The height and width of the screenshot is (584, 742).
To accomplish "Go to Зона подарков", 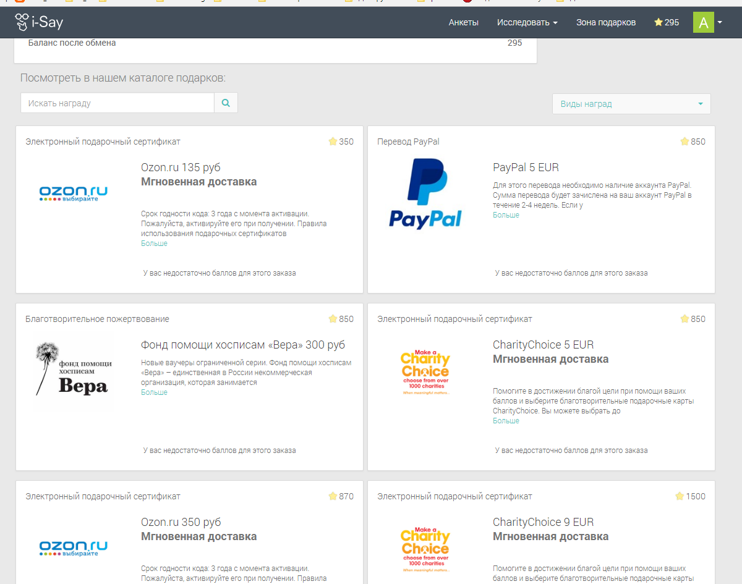I will (606, 22).
